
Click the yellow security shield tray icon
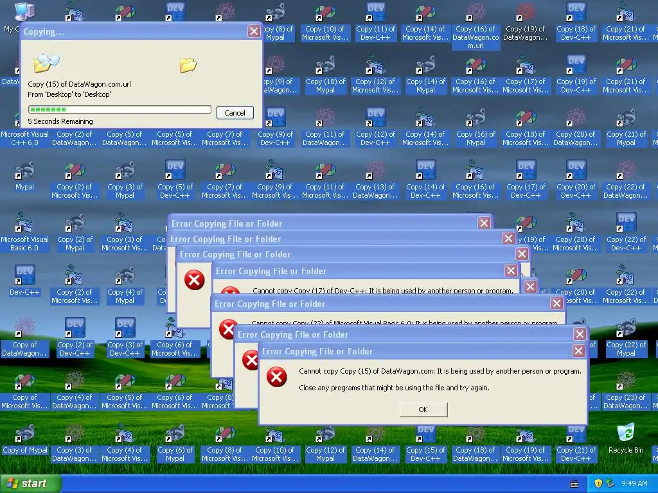tap(598, 483)
